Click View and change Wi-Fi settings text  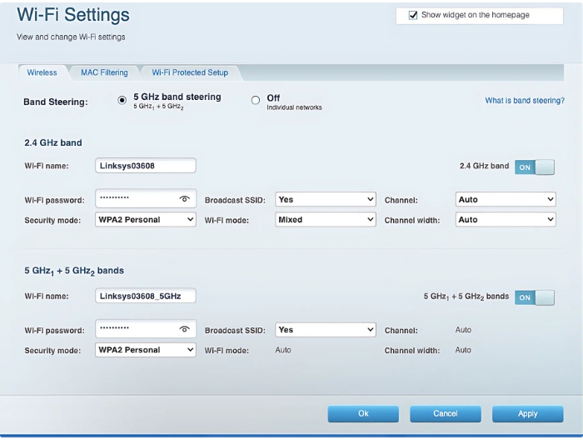coord(71,37)
